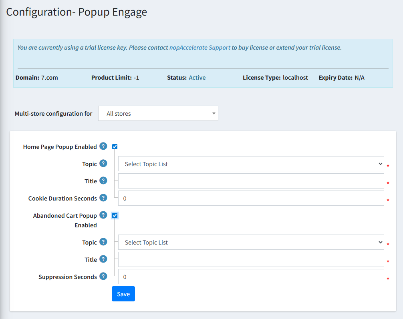Show help for Abandoned Cart Popup Enabled
Image resolution: width=403 pixels, height=319 pixels.
click(103, 215)
